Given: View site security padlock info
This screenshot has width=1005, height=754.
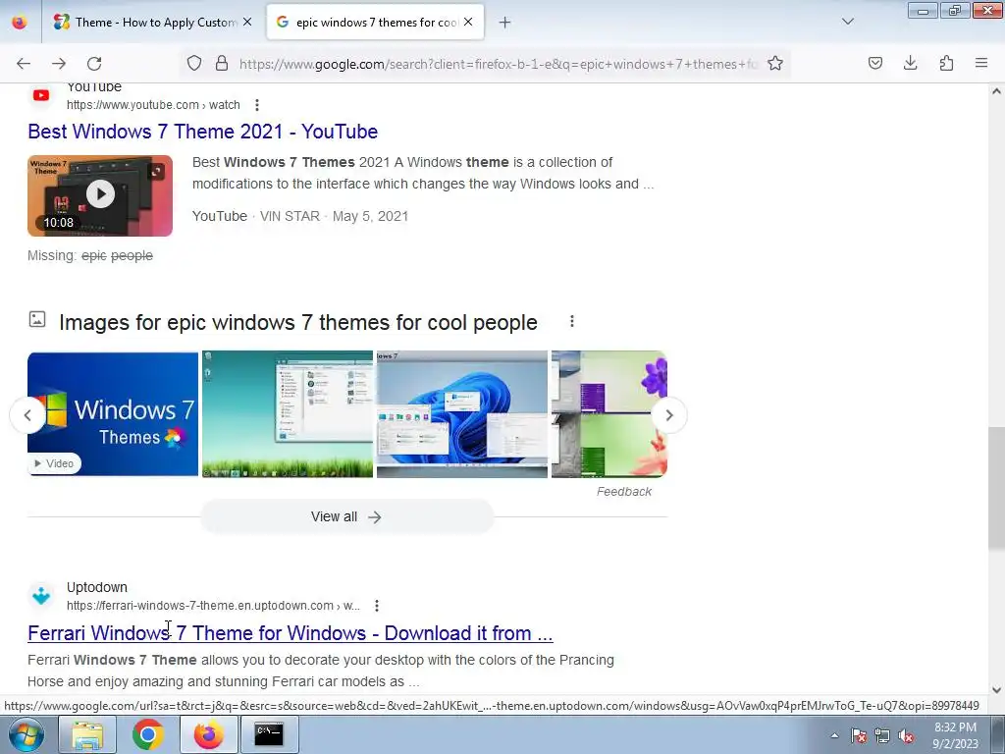Looking at the screenshot, I should point(222,63).
